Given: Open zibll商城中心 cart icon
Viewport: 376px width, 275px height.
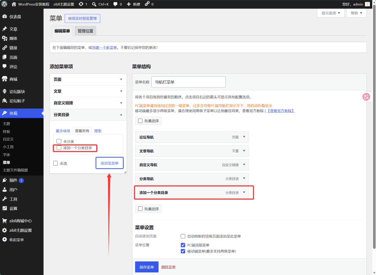Looking at the screenshot, I should pos(4,221).
